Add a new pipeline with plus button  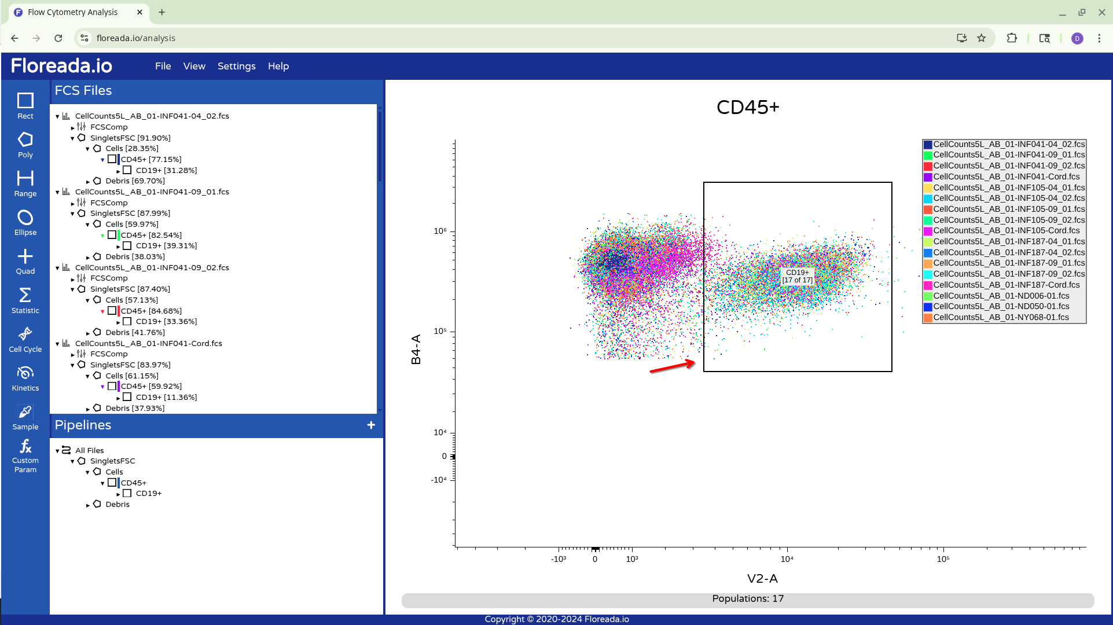[x=371, y=425]
